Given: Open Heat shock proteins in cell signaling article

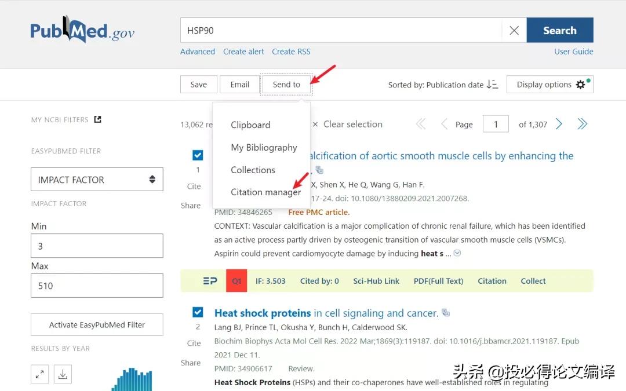Looking at the screenshot, I should [326, 313].
